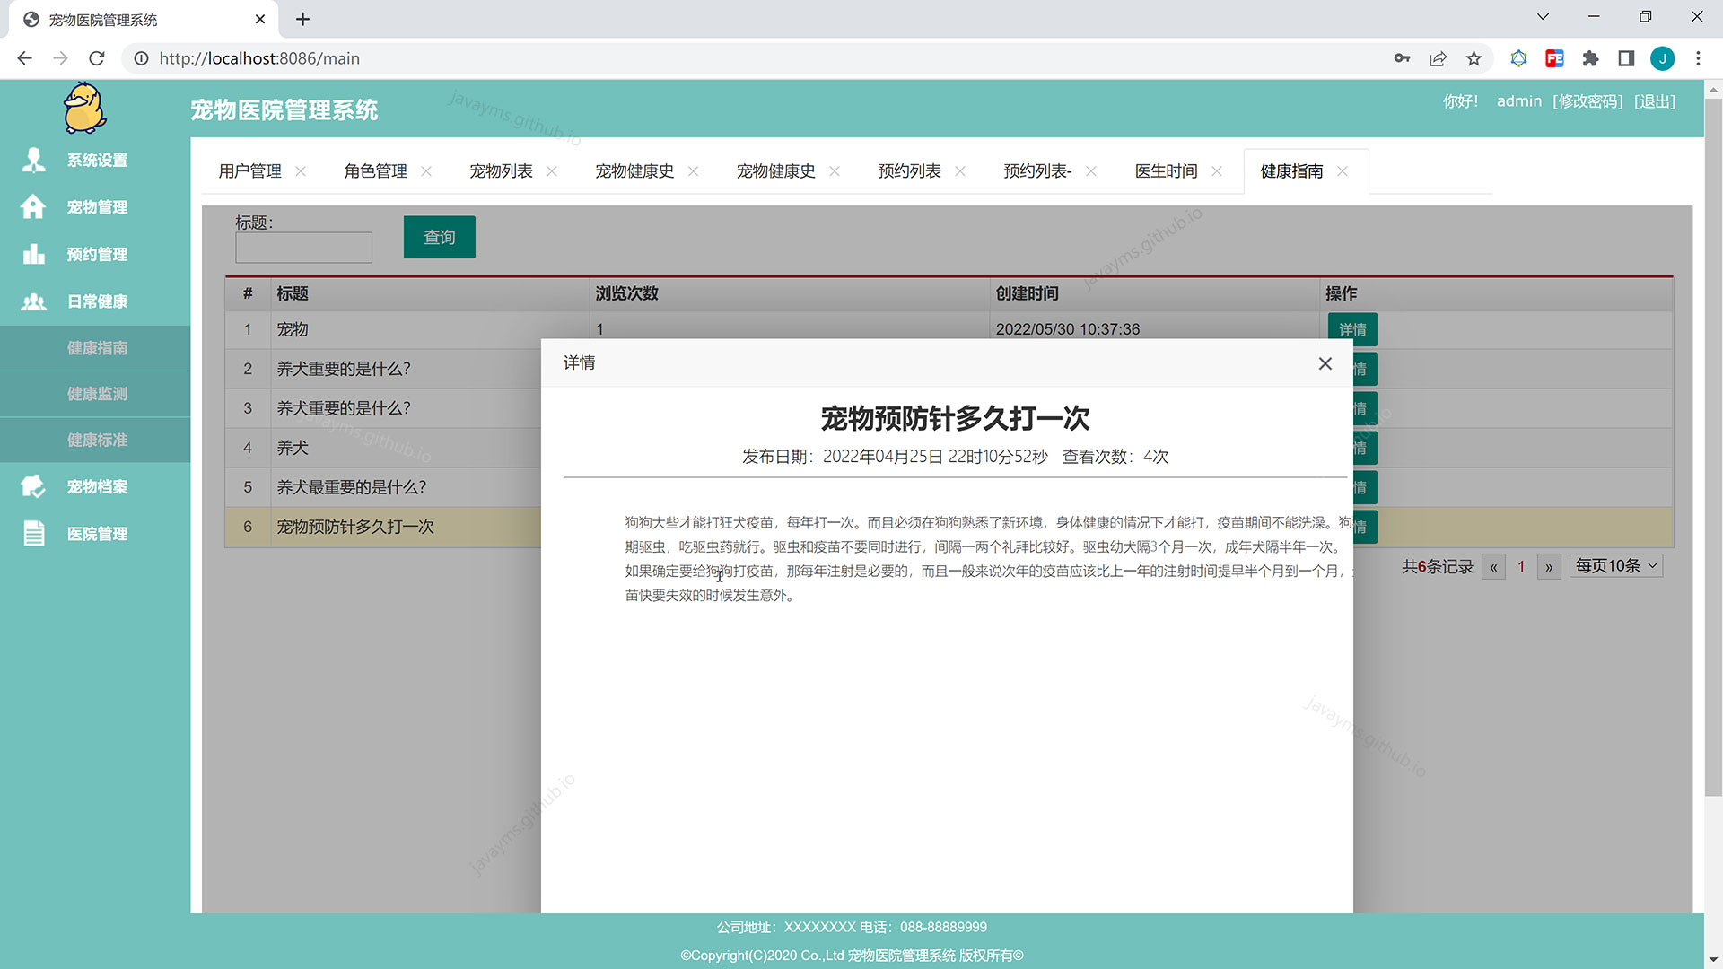Close the 医生时间 tab
Viewport: 1723px width, 969px height.
tap(1217, 171)
